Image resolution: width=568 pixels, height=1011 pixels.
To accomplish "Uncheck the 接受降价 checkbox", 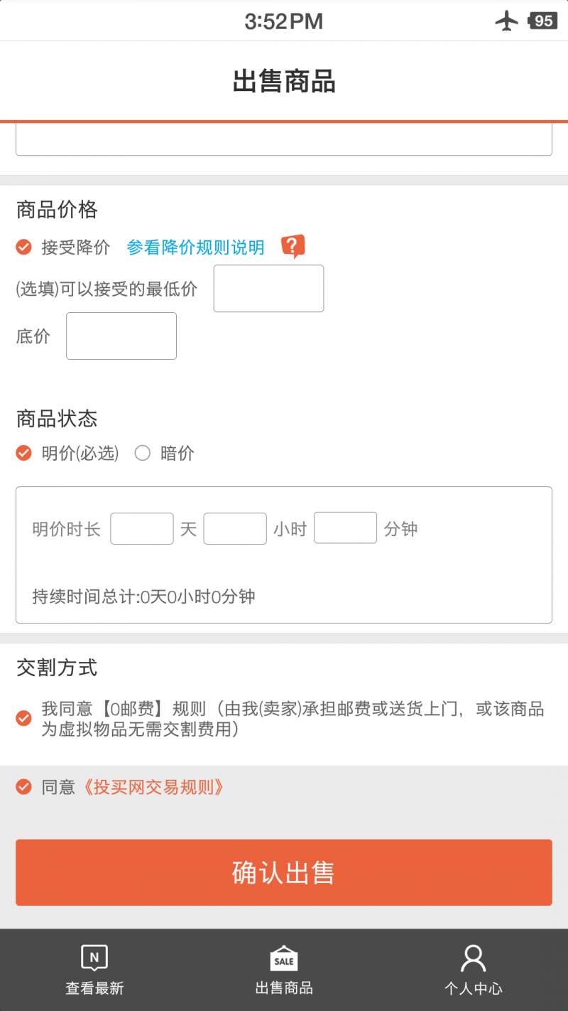I will [x=24, y=247].
